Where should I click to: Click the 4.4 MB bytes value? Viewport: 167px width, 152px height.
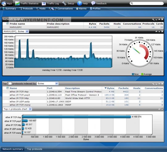92,27
